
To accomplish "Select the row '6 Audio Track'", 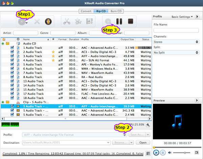I will tap(76, 68).
